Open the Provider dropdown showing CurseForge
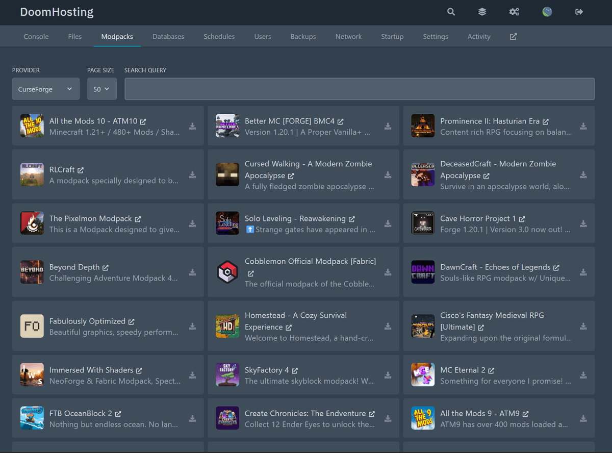This screenshot has height=453, width=612. tap(45, 89)
